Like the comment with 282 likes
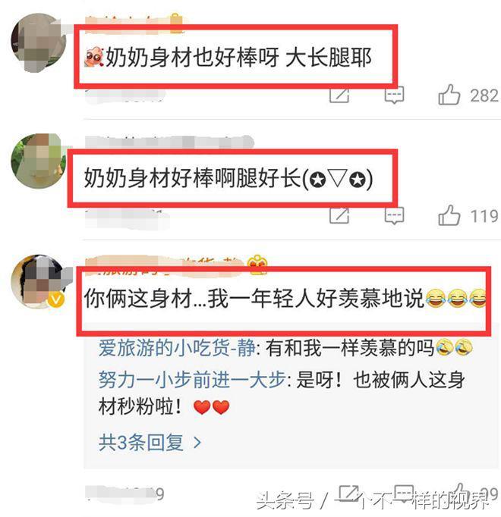Viewport: 501px width, 517px height. point(449,95)
